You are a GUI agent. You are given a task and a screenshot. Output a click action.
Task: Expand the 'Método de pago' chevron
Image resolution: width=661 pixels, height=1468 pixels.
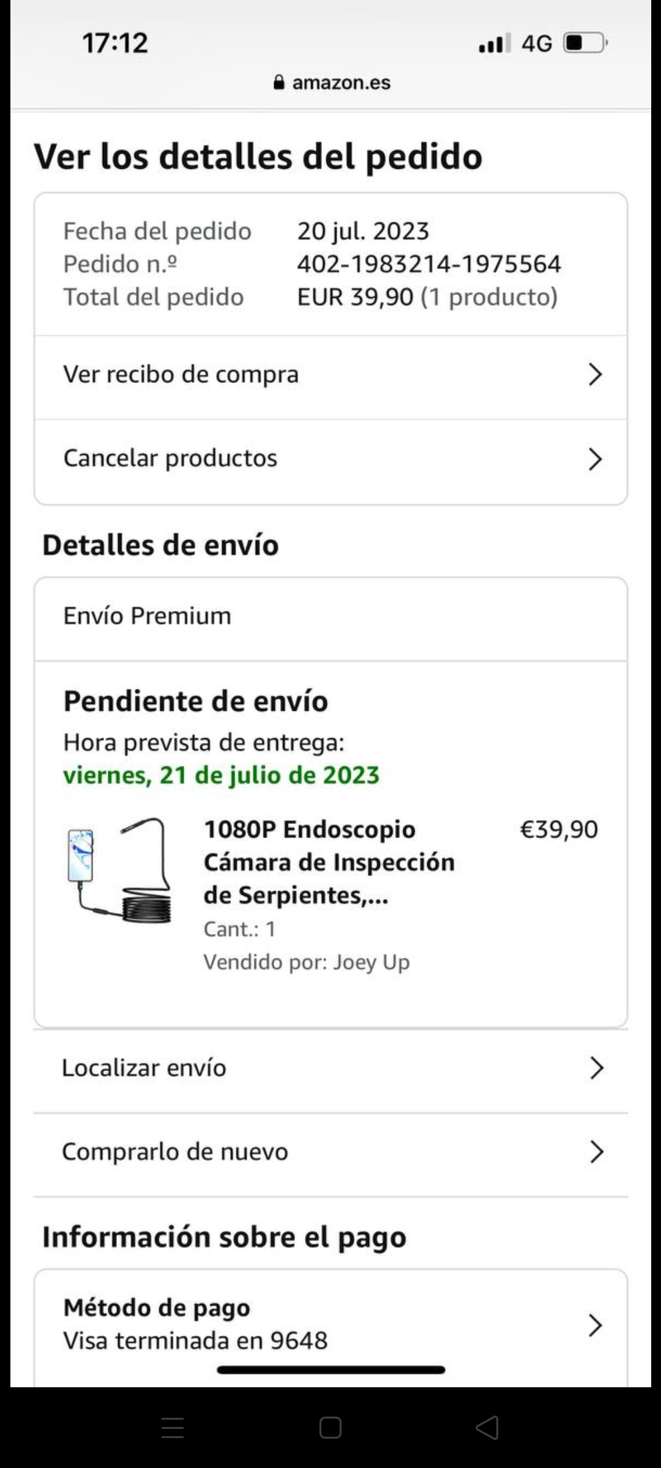[595, 1325]
